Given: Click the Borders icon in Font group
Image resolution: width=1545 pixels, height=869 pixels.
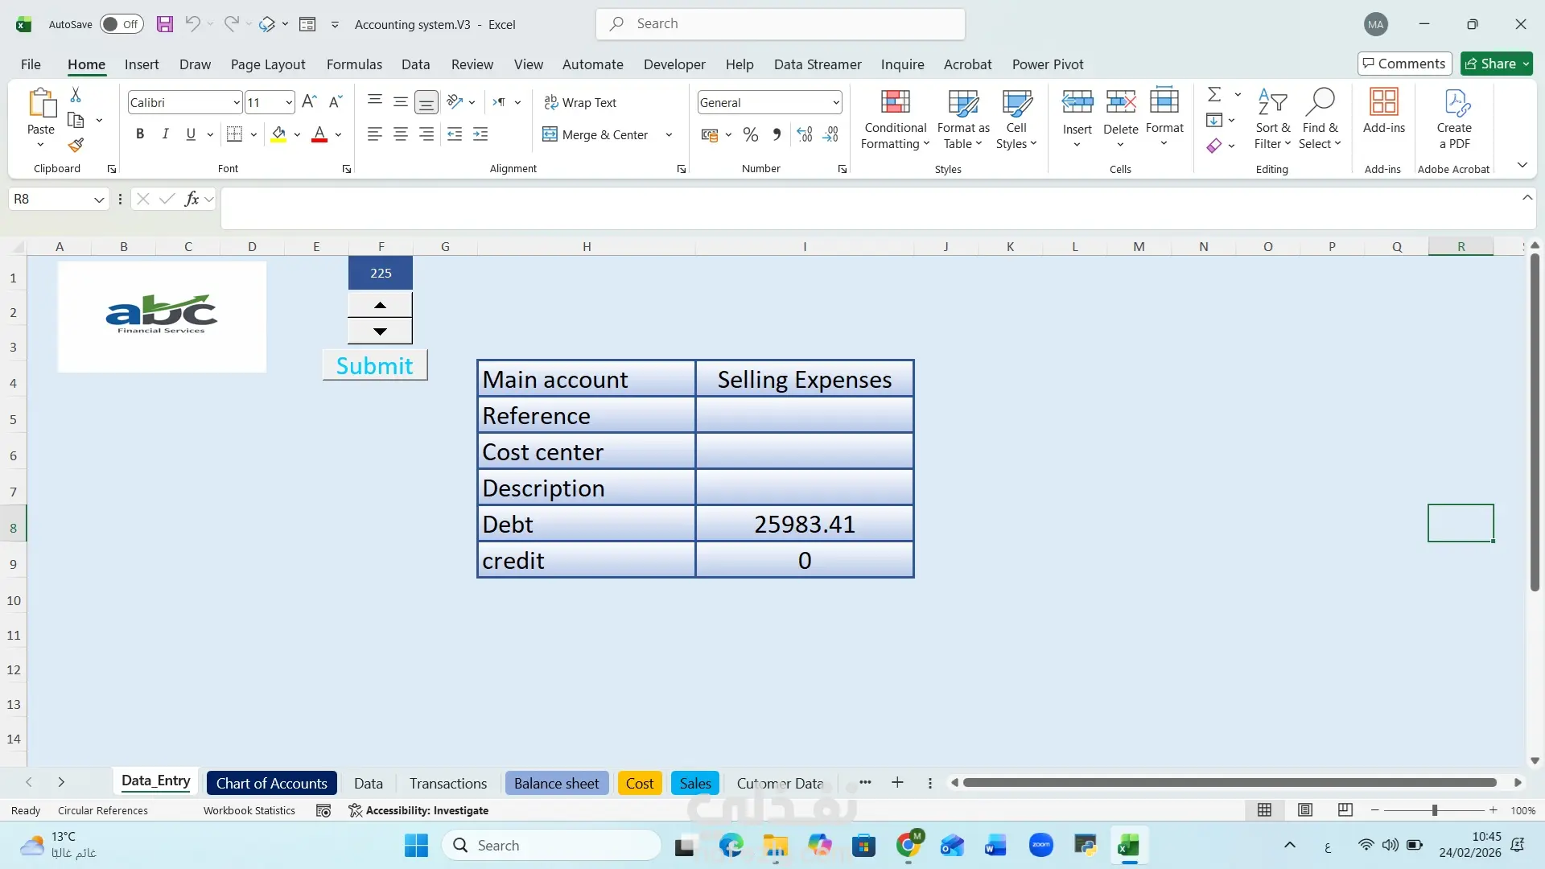Looking at the screenshot, I should click(234, 134).
